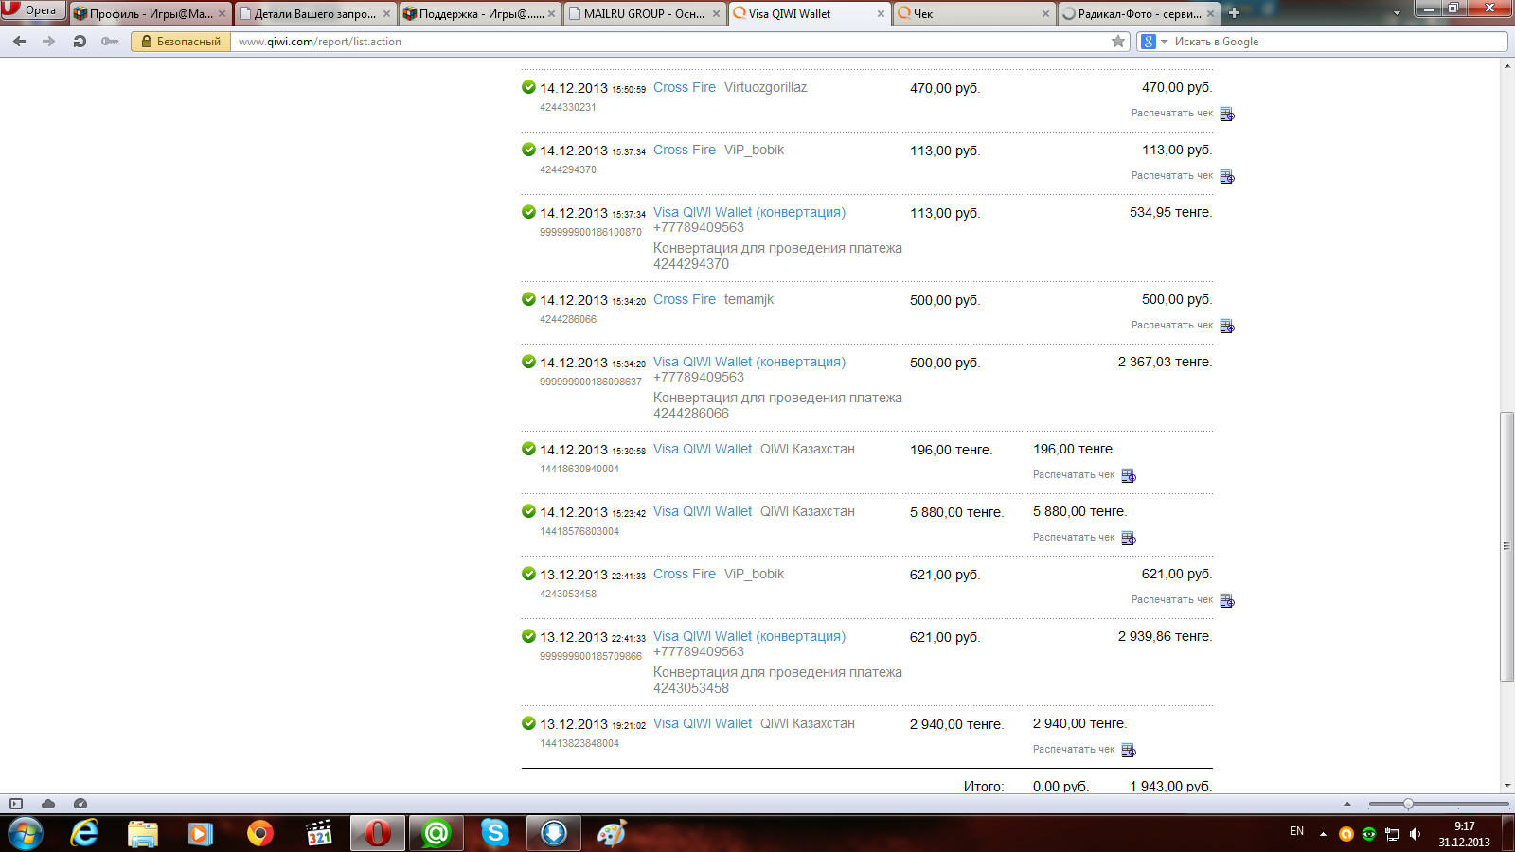
Task: Select the amount '2 367,03 тенге.'
Action: [1165, 362]
